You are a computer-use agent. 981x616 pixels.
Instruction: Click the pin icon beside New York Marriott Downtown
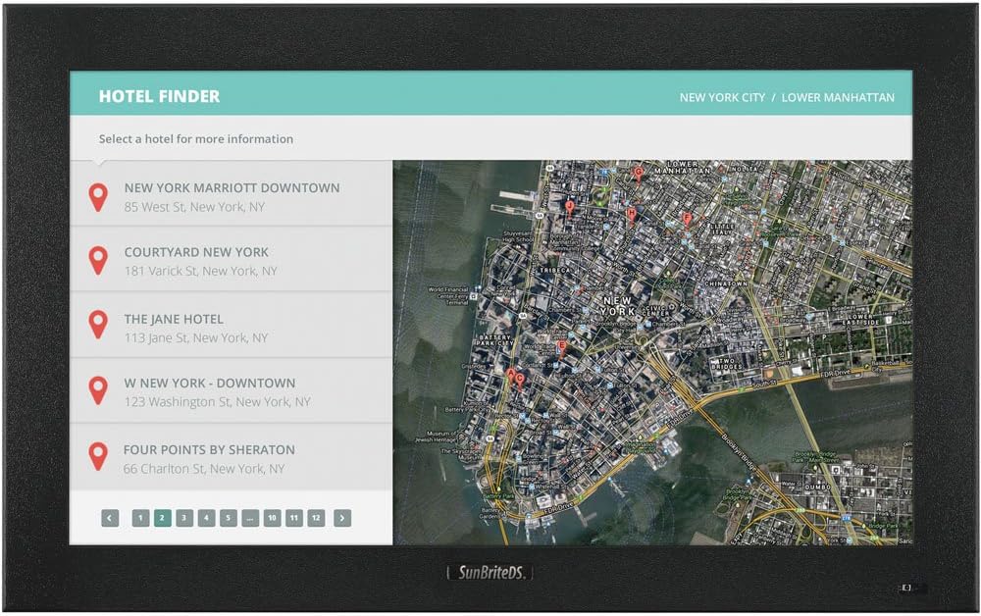(97, 197)
